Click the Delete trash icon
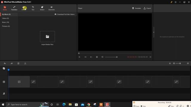 point(18,63)
